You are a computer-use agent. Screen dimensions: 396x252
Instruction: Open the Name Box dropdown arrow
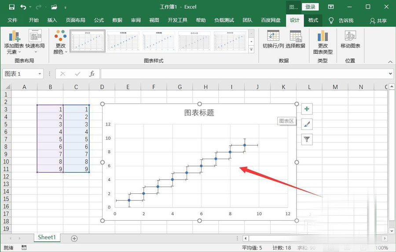pyautogui.click(x=40, y=74)
